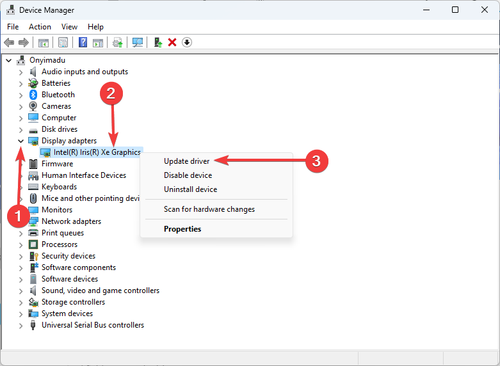Click the Onyimadu computer root icon

pos(21,60)
